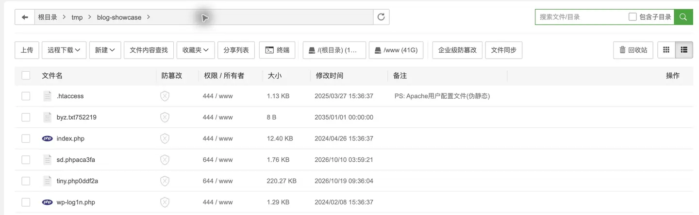Click tamper-proof shield icon for sd.phpaca3fa
The height and width of the screenshot is (215, 699).
click(x=165, y=159)
